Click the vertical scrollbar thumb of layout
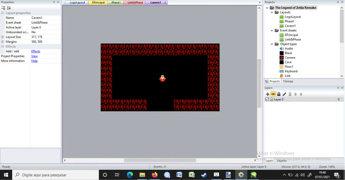The image size is (345, 180). click(x=259, y=83)
